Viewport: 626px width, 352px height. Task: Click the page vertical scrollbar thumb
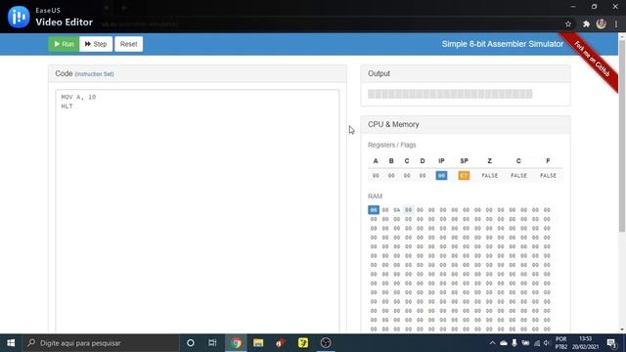point(622,136)
